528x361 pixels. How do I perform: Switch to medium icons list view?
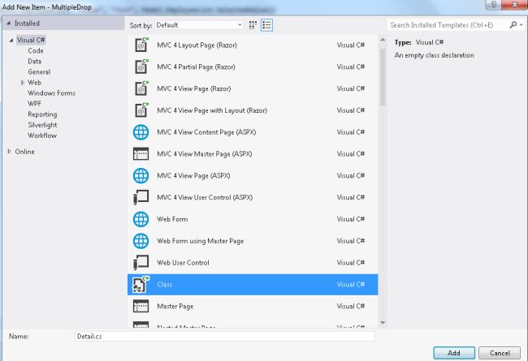click(x=266, y=25)
